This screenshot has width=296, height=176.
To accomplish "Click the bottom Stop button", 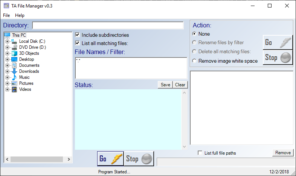I will click(139, 158).
